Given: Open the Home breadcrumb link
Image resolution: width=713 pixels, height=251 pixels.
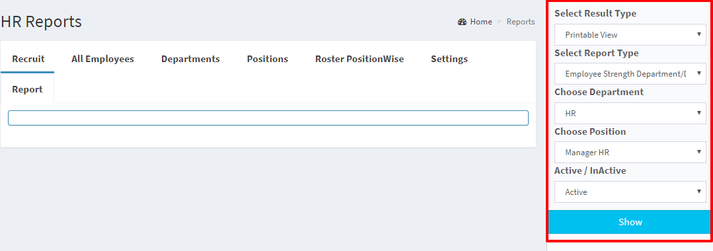Looking at the screenshot, I should [480, 22].
